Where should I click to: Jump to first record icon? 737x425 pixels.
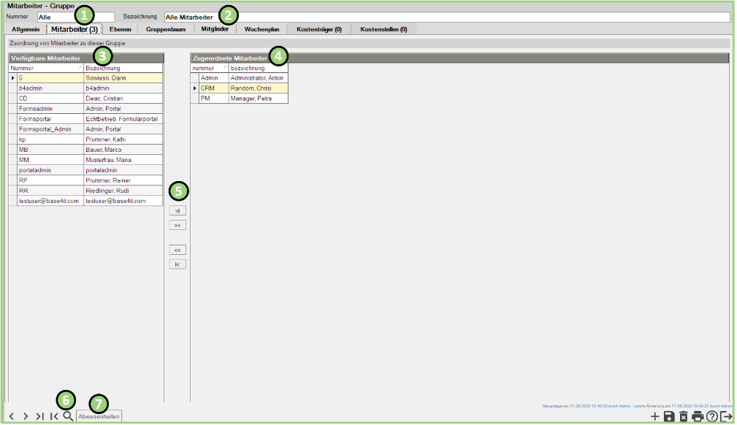tap(54, 416)
